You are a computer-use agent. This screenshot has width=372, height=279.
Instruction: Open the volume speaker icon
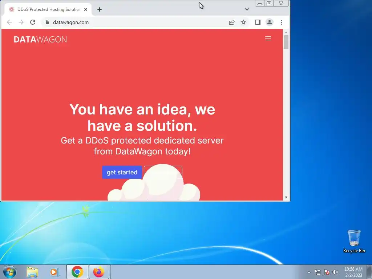click(x=335, y=272)
